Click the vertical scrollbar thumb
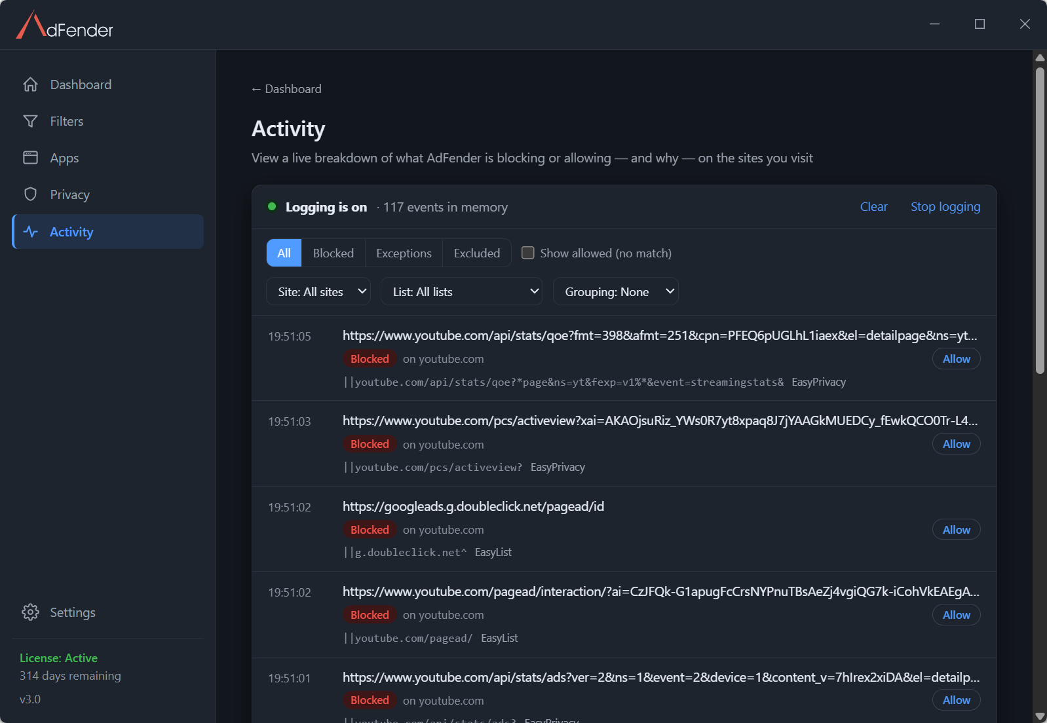 [1040, 221]
